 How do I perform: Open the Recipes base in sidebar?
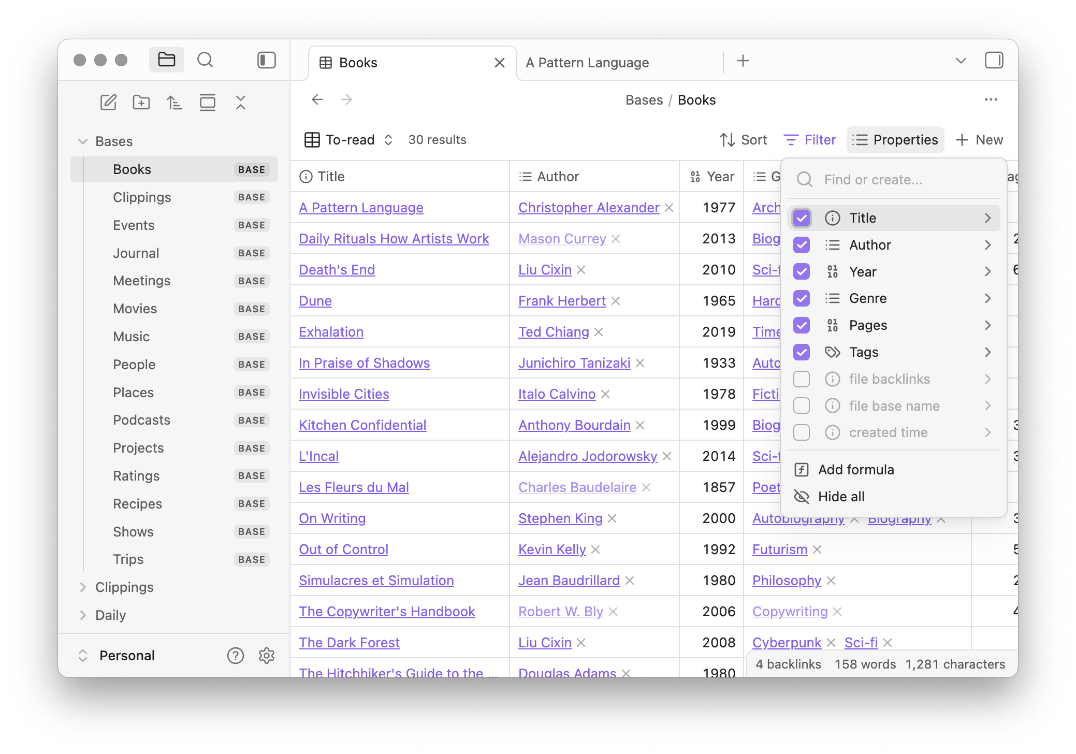pos(175,504)
